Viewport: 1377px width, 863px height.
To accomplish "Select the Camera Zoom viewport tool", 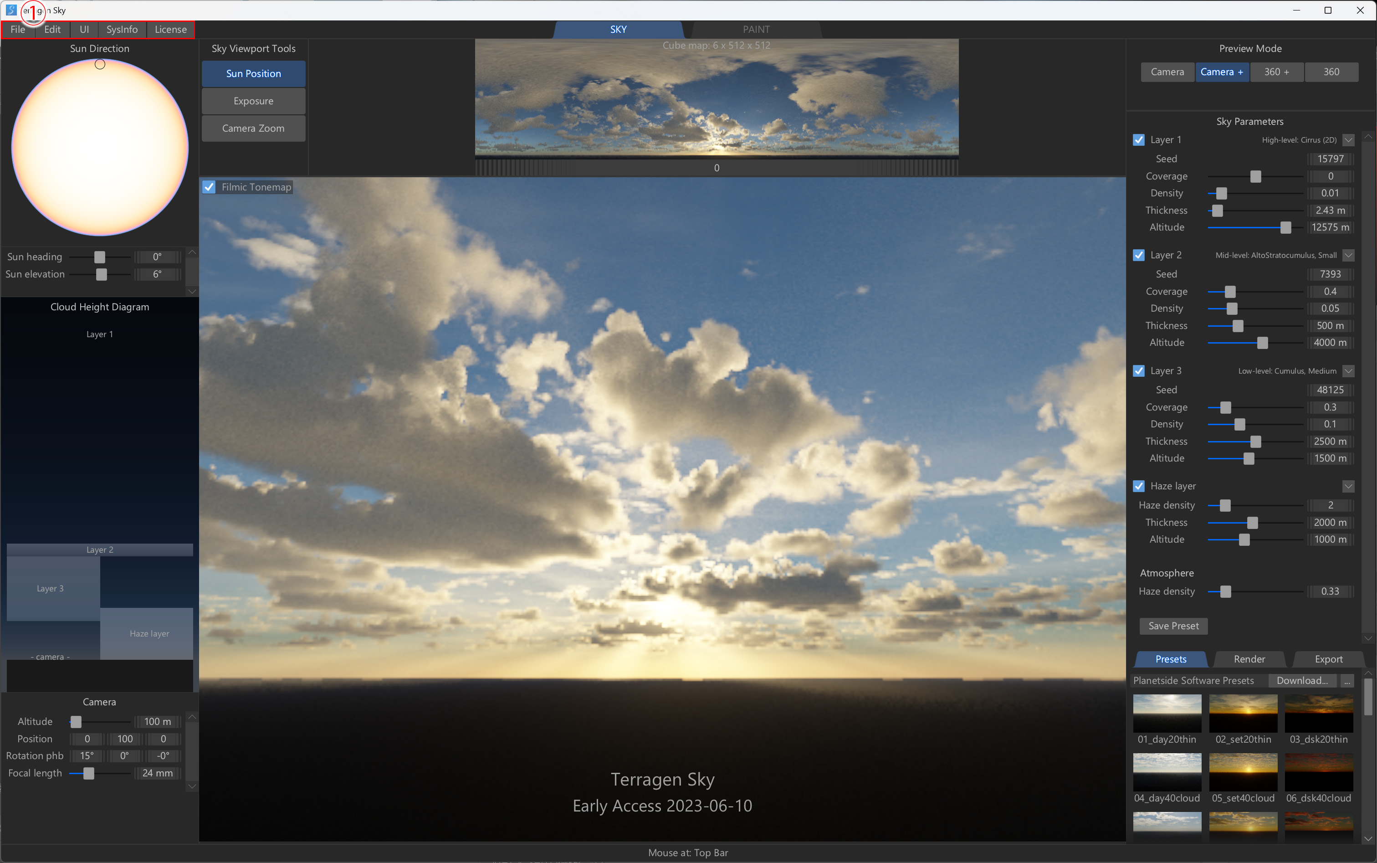I will 253,128.
